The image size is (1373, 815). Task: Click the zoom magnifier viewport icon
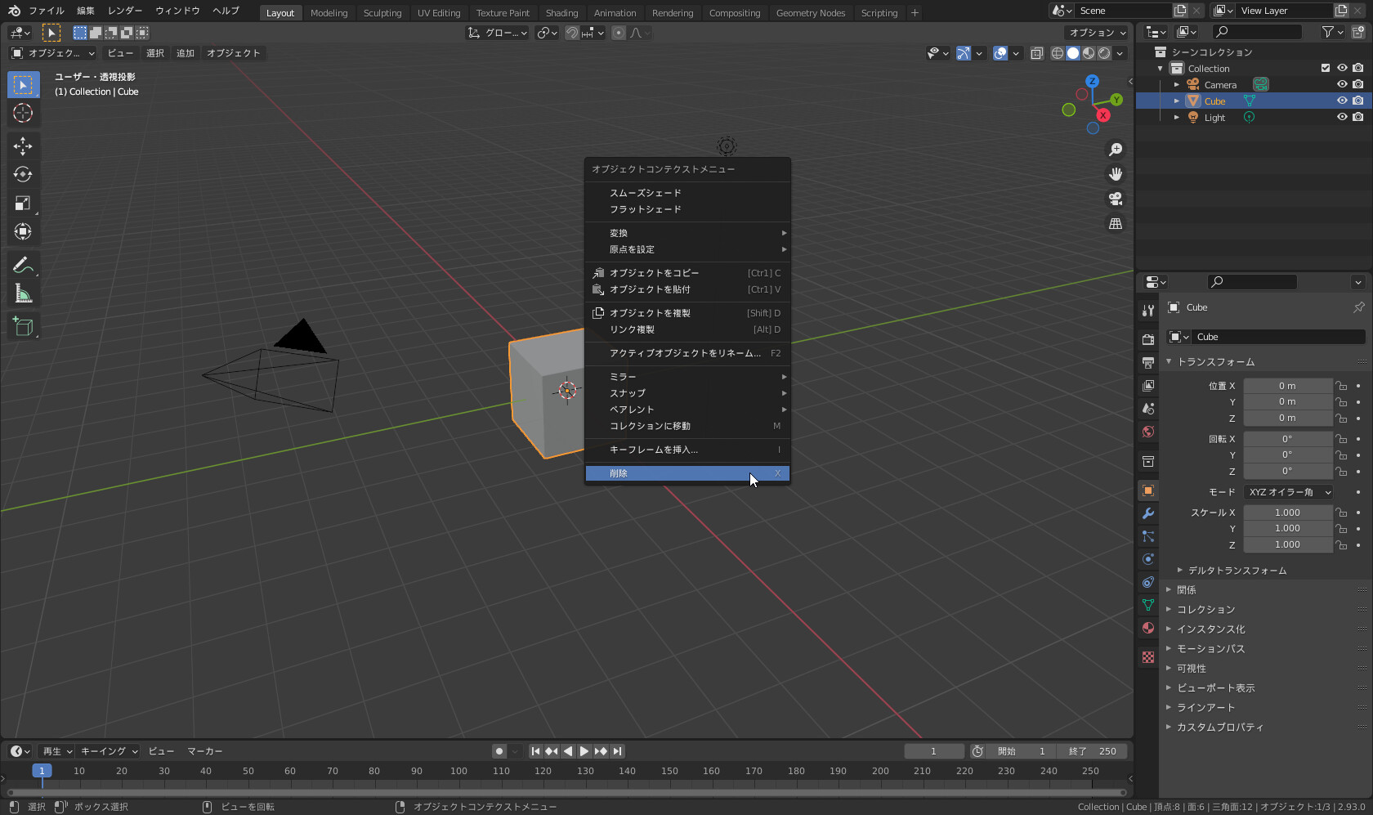1116,150
